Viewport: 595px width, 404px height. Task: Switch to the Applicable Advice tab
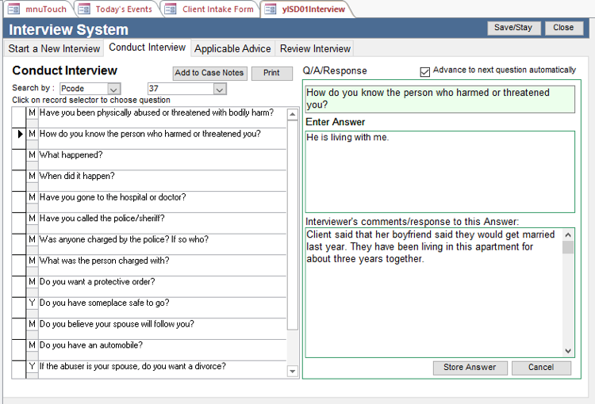click(x=232, y=48)
